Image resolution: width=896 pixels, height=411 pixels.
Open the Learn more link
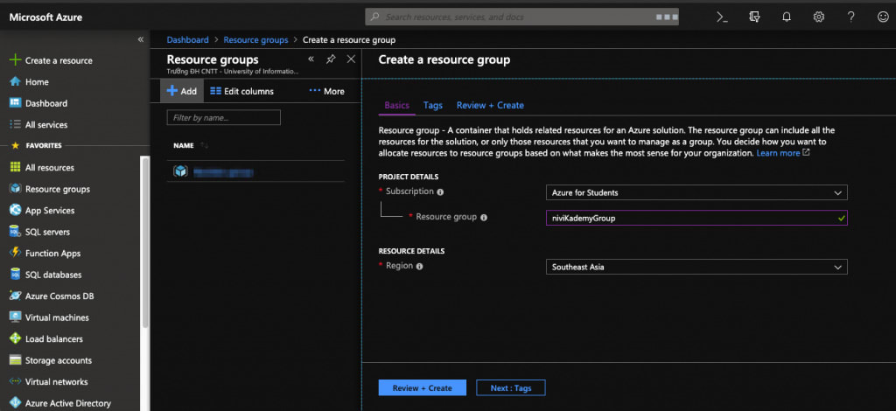pyautogui.click(x=783, y=153)
